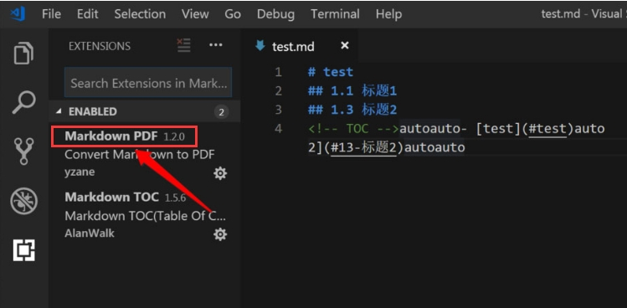Viewport: 627px width, 308px height.
Task: Open the Search view in activity bar
Action: click(24, 102)
